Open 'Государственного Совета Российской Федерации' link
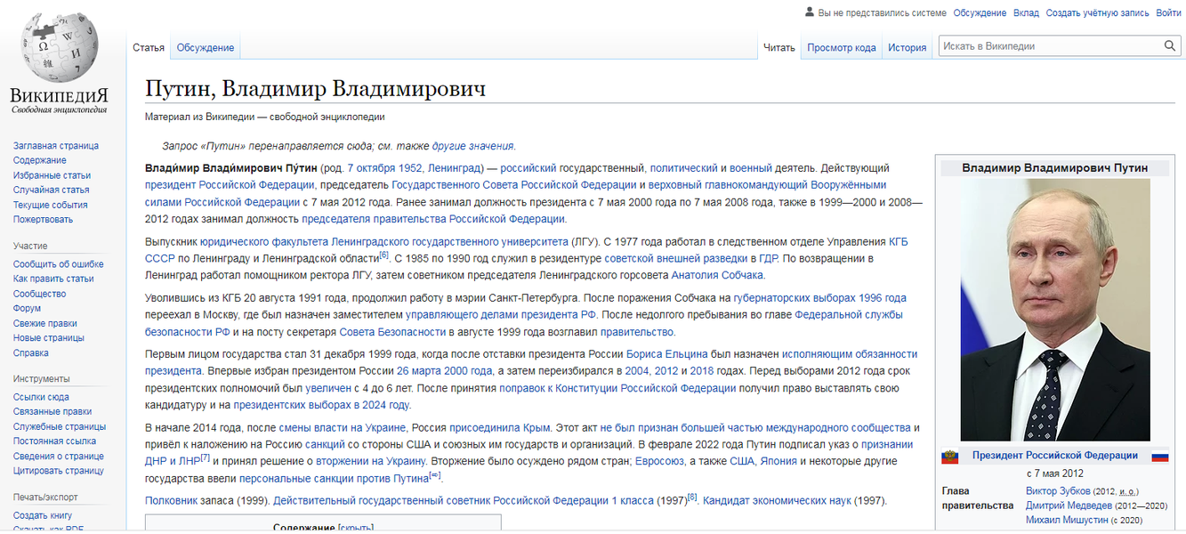 (514, 185)
